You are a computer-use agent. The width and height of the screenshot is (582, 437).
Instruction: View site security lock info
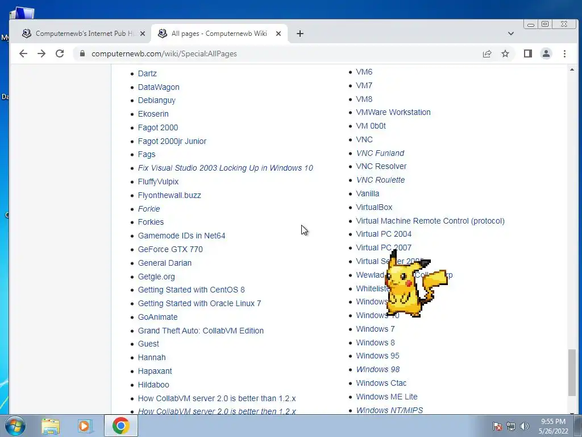82,53
